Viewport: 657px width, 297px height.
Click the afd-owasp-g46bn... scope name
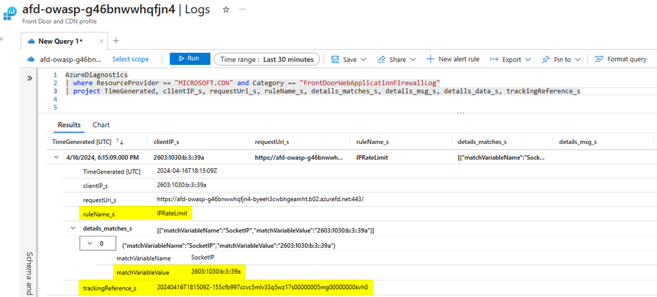pos(71,60)
